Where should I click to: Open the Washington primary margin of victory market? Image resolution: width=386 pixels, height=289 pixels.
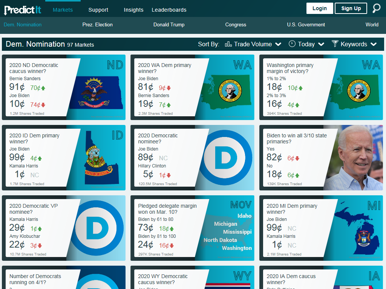point(290,68)
